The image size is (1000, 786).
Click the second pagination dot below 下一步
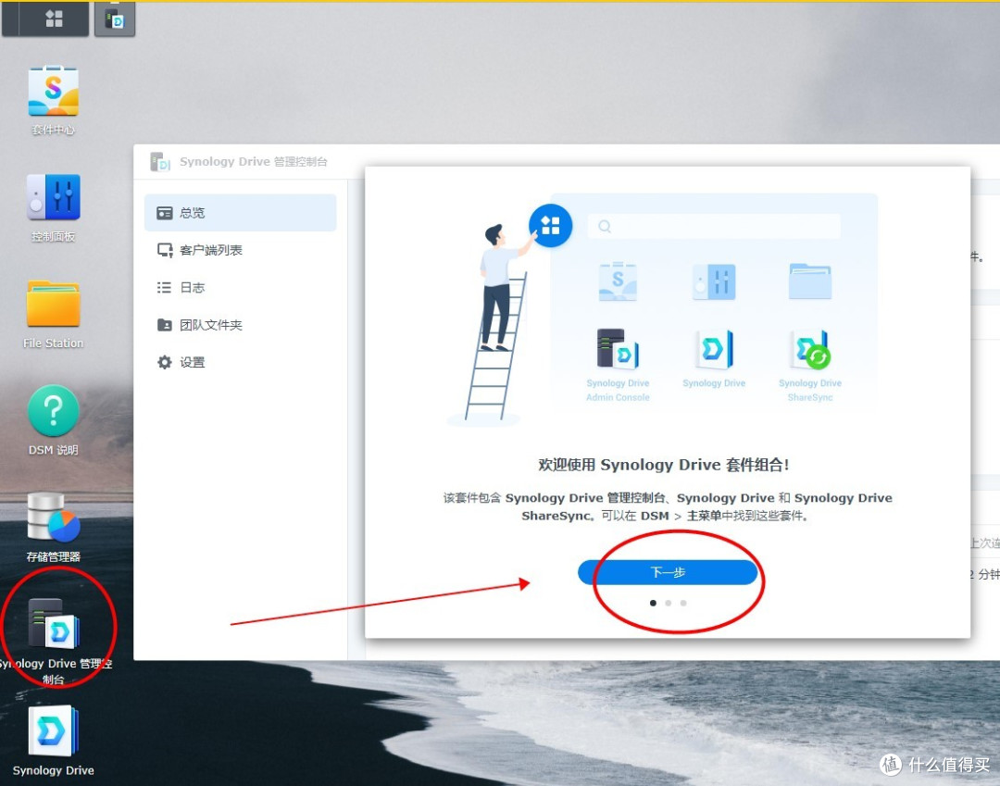point(668,603)
